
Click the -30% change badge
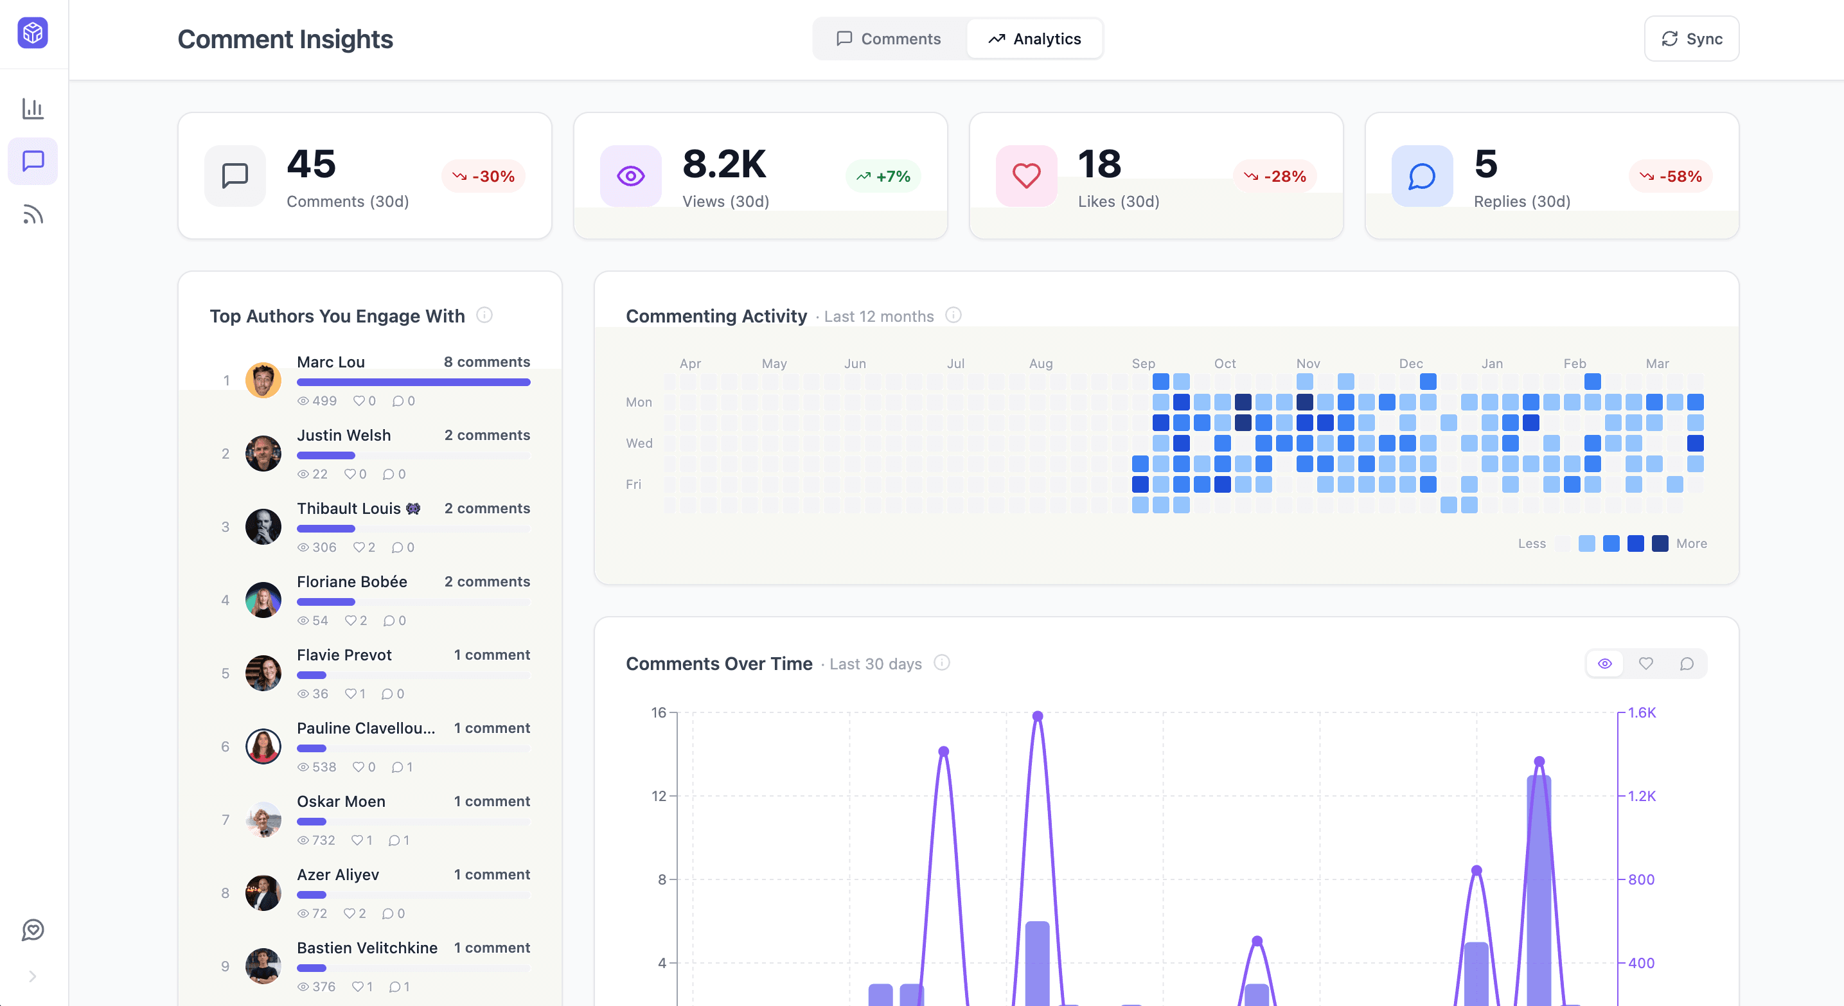[483, 176]
